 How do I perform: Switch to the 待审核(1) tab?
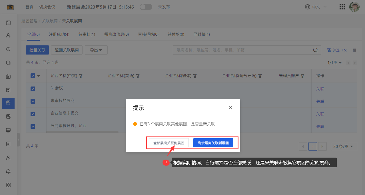[x=87, y=34]
